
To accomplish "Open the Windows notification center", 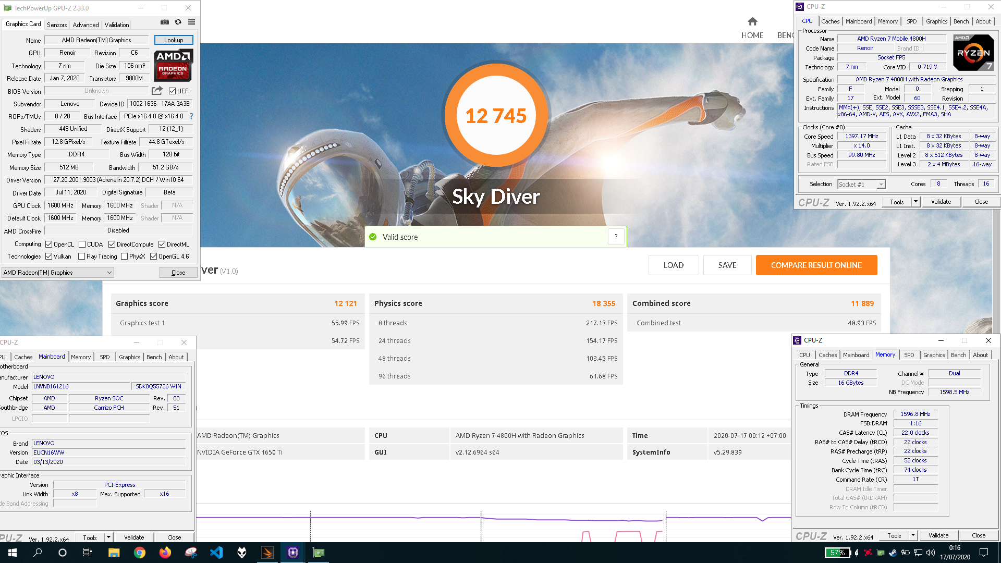I will 984,553.
